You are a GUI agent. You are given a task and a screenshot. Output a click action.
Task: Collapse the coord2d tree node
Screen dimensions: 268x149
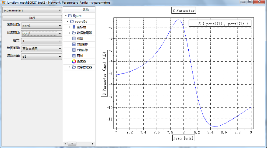(66, 21)
